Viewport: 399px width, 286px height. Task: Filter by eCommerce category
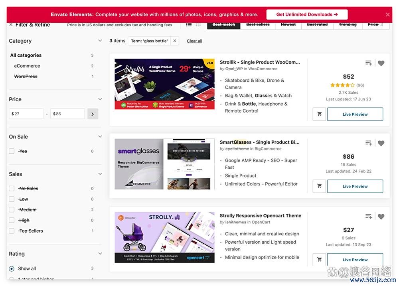pos(27,66)
